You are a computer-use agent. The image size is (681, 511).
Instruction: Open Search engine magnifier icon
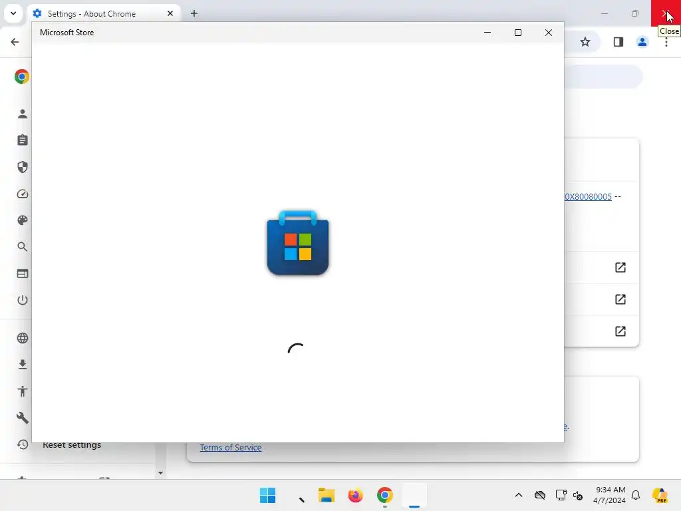coord(23,247)
